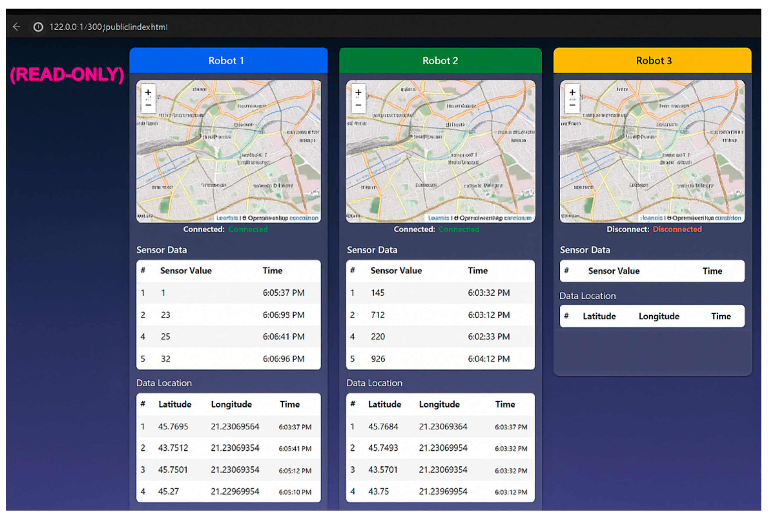
Task: Click Robot 2 sensor row with value 145
Action: tap(440, 293)
